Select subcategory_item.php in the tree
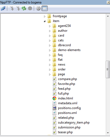Image resolution: width=110 pixels, height=137 pixels. [x=74, y=122]
